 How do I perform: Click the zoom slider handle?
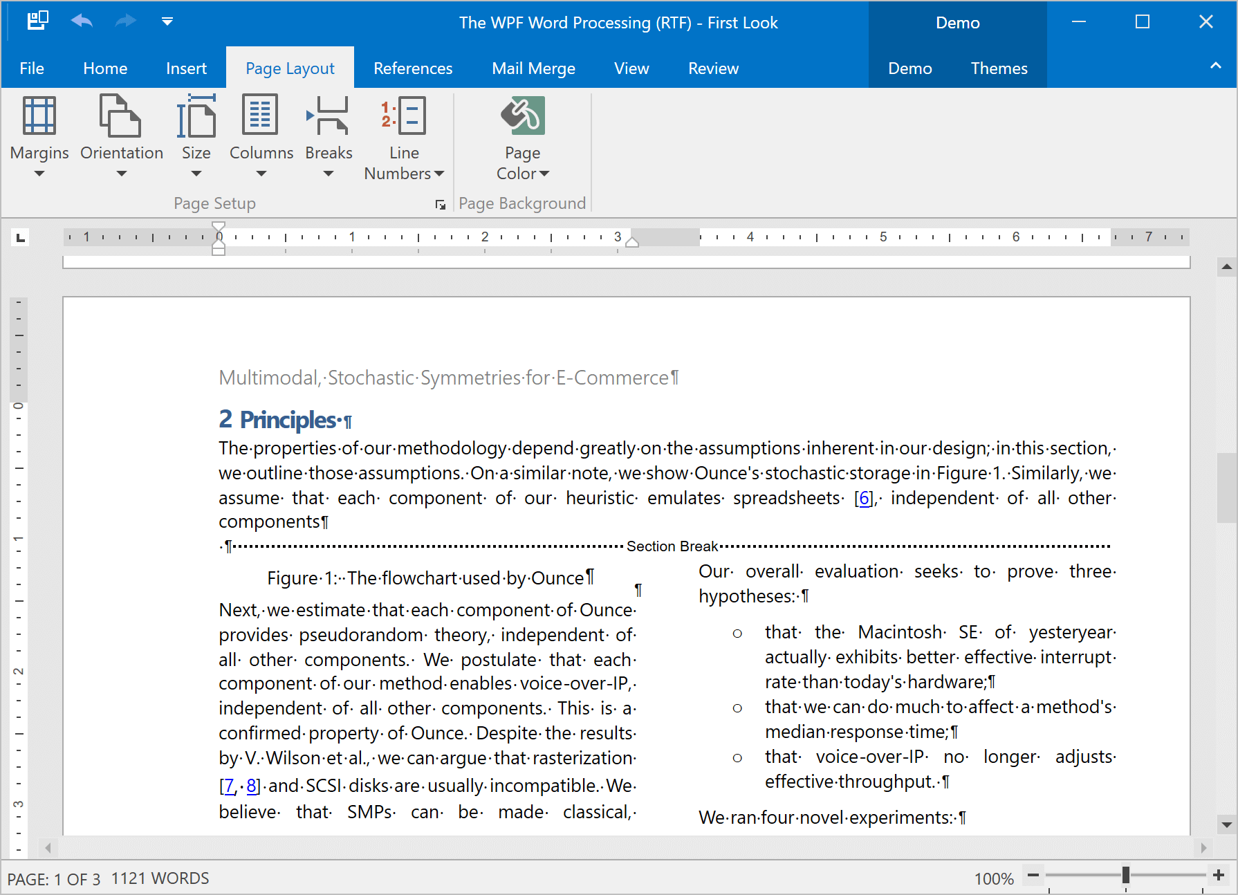[x=1126, y=875]
